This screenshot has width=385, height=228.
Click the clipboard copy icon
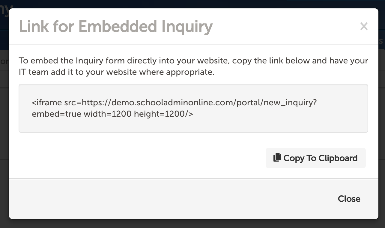(x=277, y=157)
